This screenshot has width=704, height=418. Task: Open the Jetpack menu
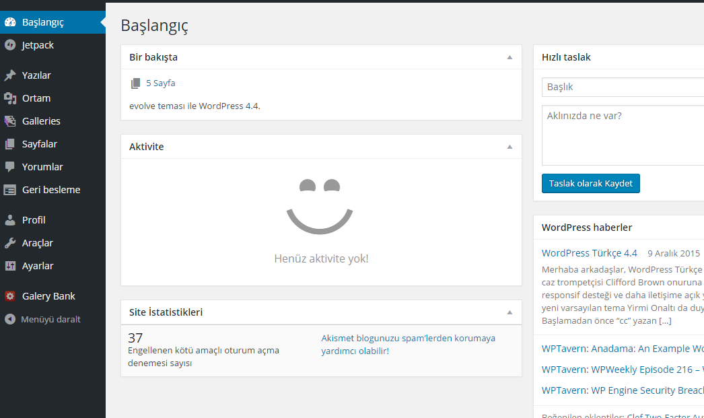[x=52, y=45]
